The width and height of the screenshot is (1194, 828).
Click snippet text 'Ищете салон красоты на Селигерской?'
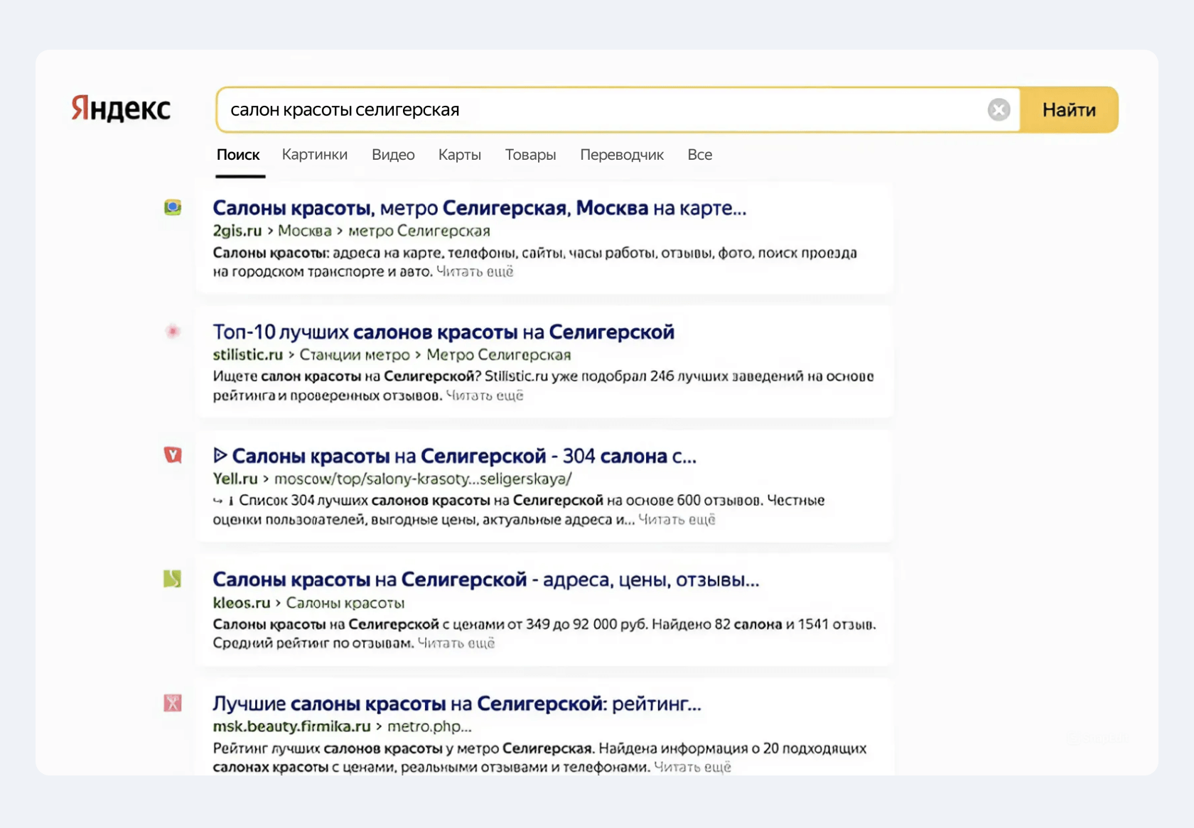[348, 376]
